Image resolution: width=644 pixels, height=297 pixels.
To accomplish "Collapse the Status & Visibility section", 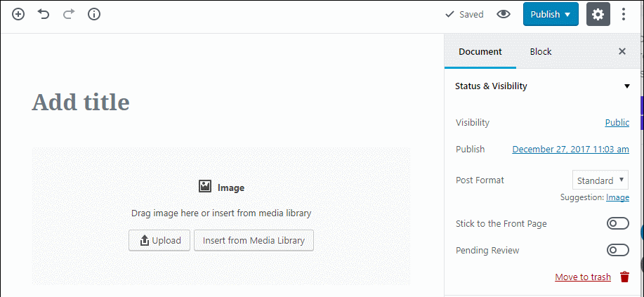I will click(542, 86).
